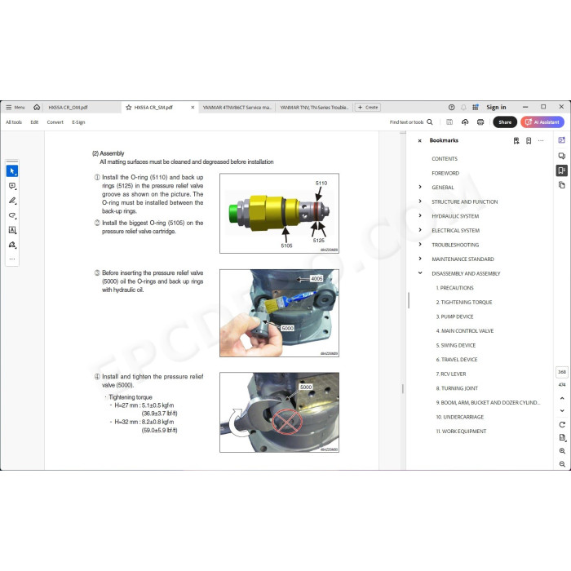Open the hamburger Menu
Viewport: 571px width, 571px height.
[15, 108]
